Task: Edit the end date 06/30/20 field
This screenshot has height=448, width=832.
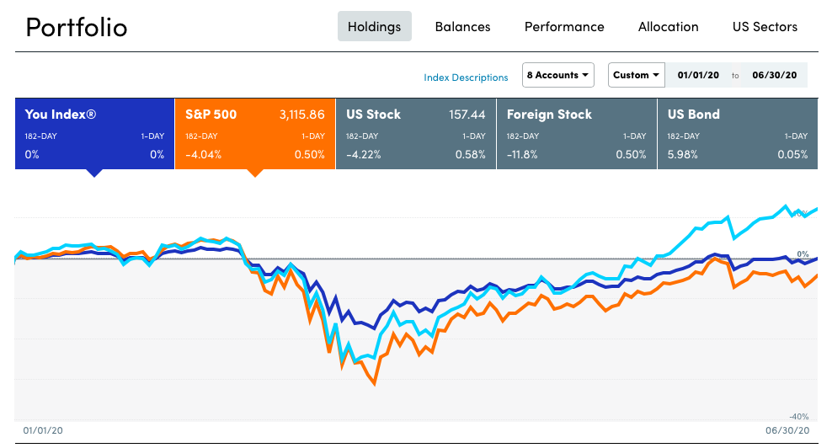Action: (773, 75)
